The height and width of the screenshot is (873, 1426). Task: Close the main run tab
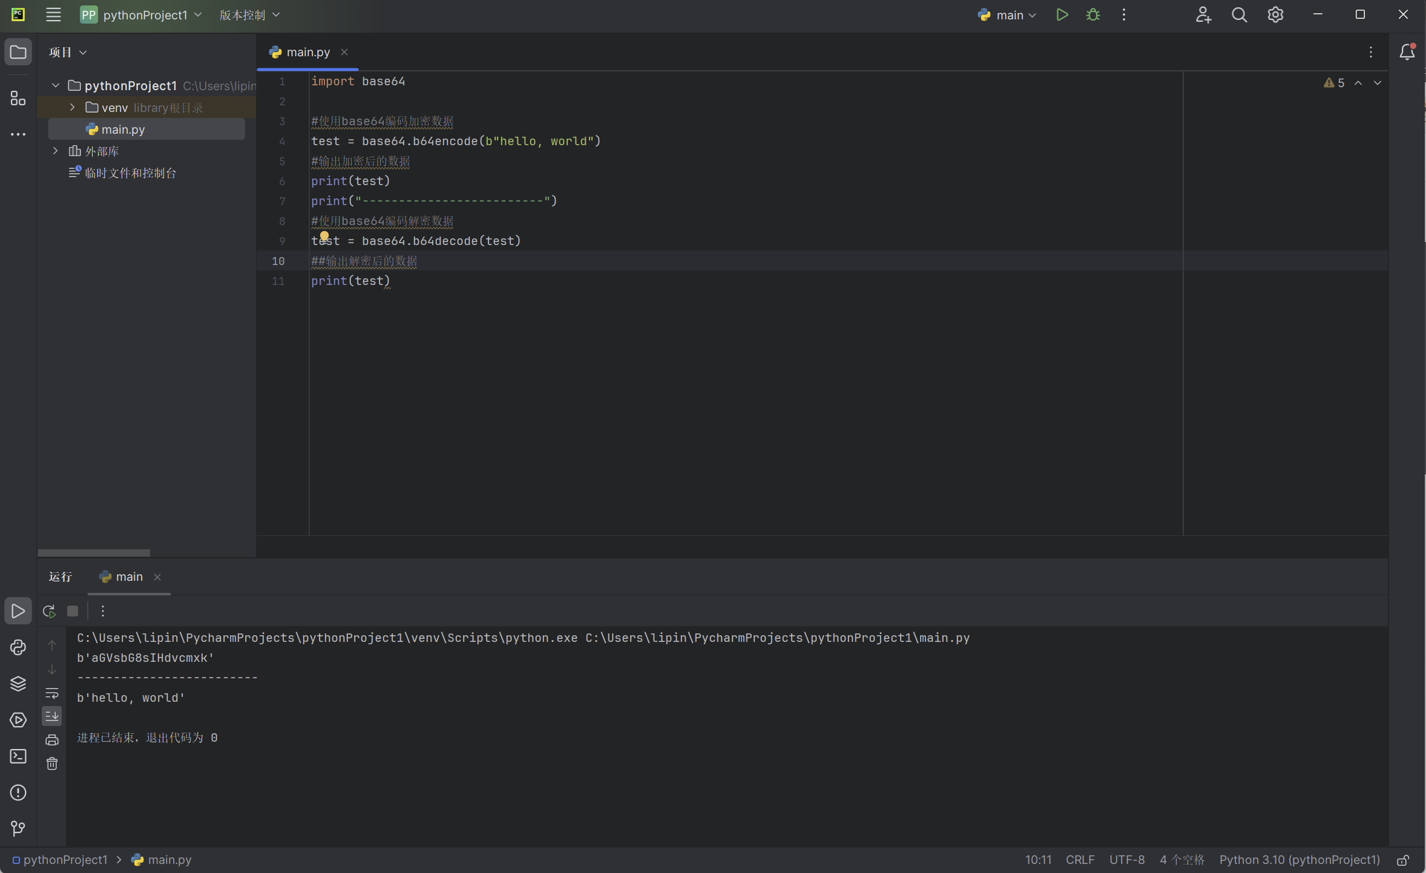click(x=157, y=577)
